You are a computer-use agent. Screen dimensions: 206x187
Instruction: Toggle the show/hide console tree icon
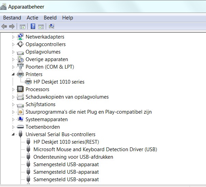(23, 27)
